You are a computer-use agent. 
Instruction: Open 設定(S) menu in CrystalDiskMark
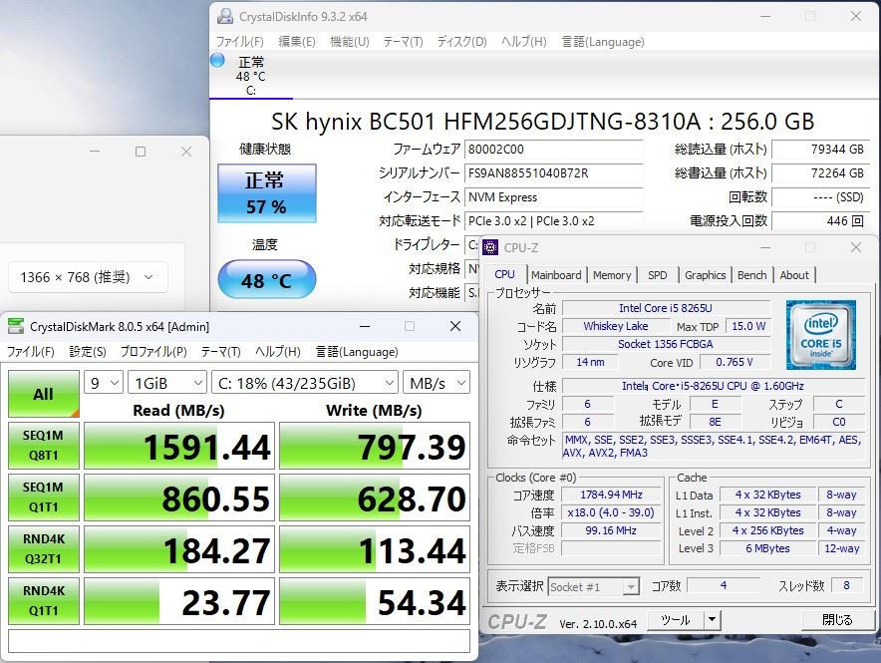[88, 352]
